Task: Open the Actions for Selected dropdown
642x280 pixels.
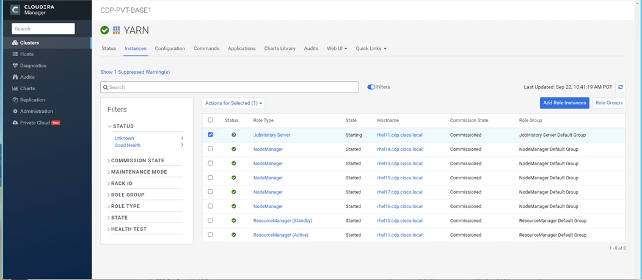Action: coord(233,103)
